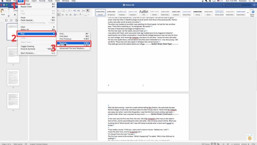Choose Find Previous in the submenu
The image size is (257, 145).
tap(74, 39)
